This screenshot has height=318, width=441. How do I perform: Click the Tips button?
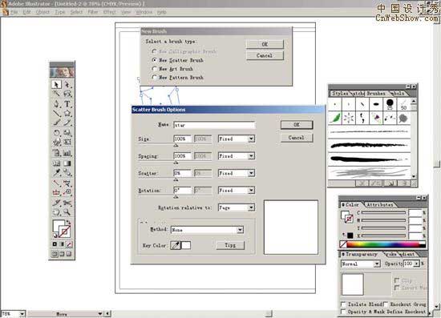[230, 245]
